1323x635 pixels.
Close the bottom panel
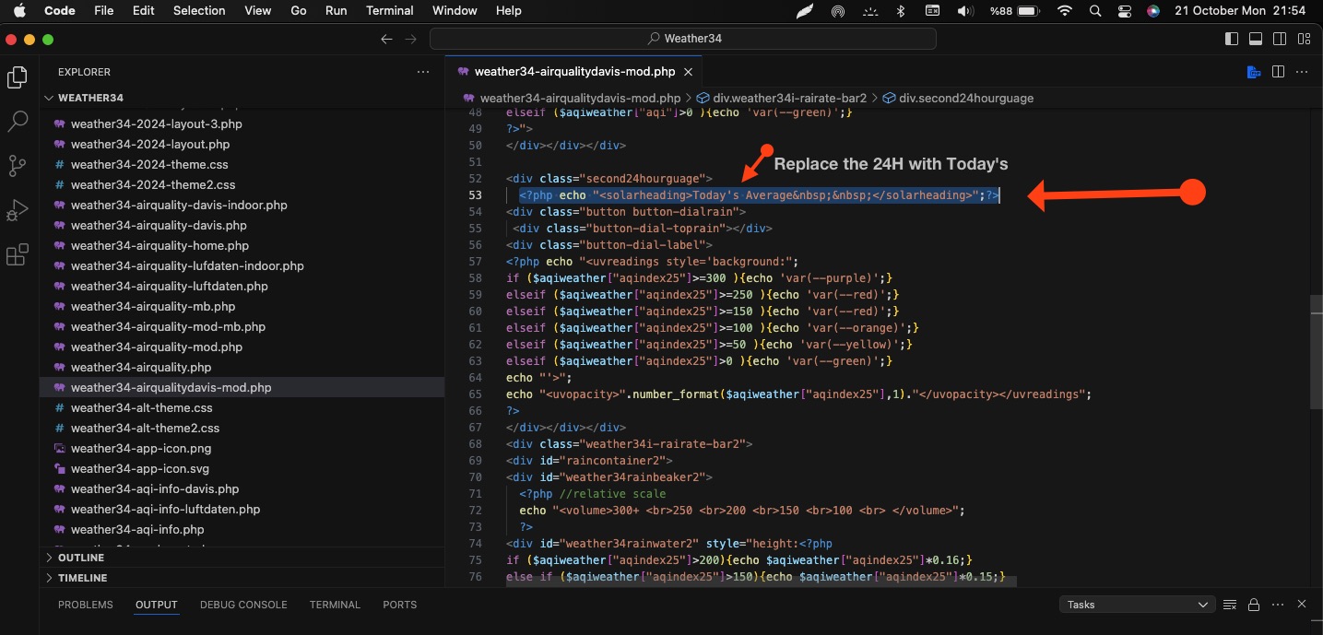(x=1302, y=605)
